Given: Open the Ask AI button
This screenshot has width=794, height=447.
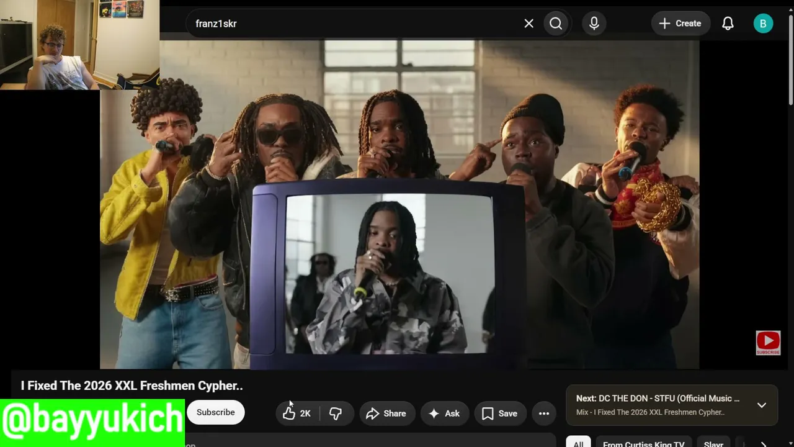Looking at the screenshot, I should [x=444, y=413].
